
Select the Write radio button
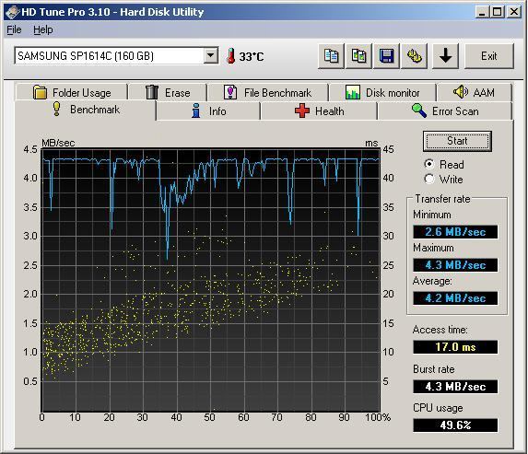429,179
